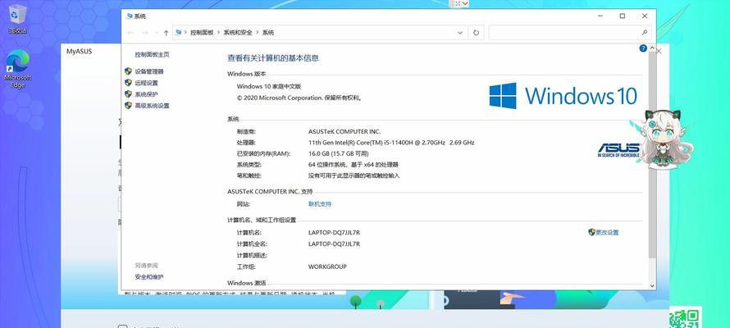Expand chevron after 系统和安全 breadcrumb
The image size is (730, 328).
[258, 33]
